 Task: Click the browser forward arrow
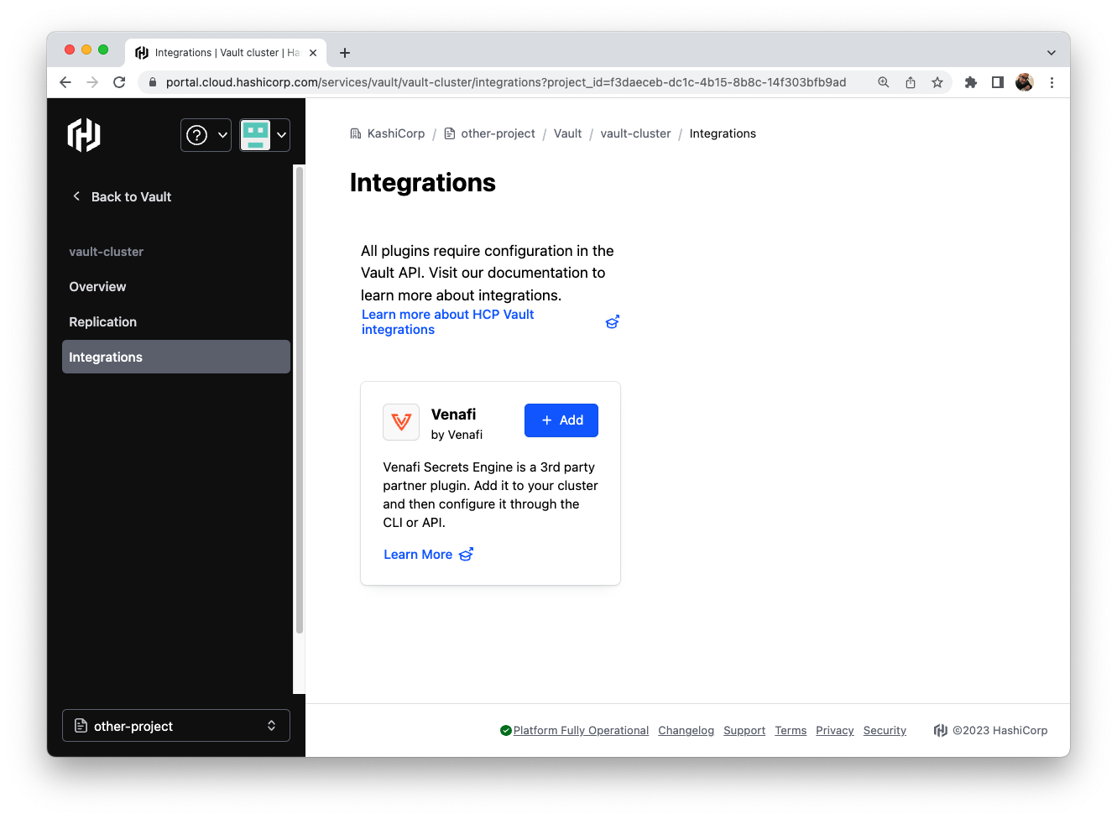pyautogui.click(x=92, y=82)
